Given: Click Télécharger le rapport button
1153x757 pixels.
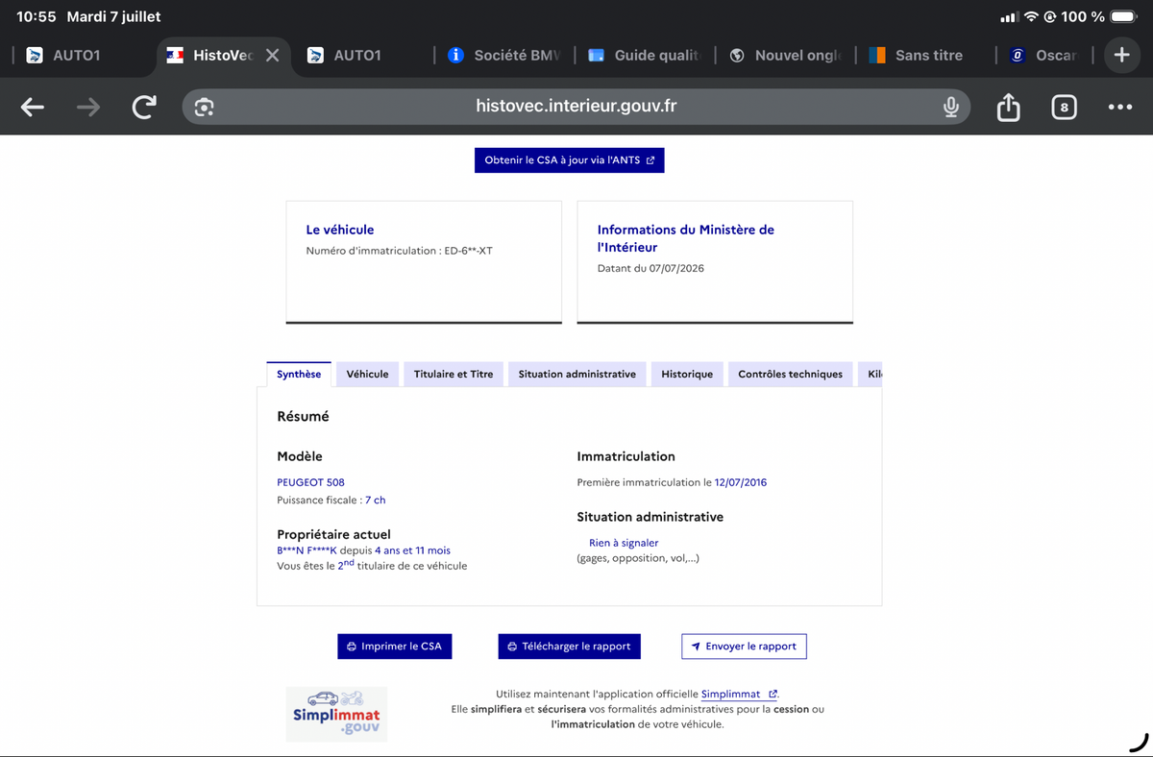Looking at the screenshot, I should tap(569, 647).
